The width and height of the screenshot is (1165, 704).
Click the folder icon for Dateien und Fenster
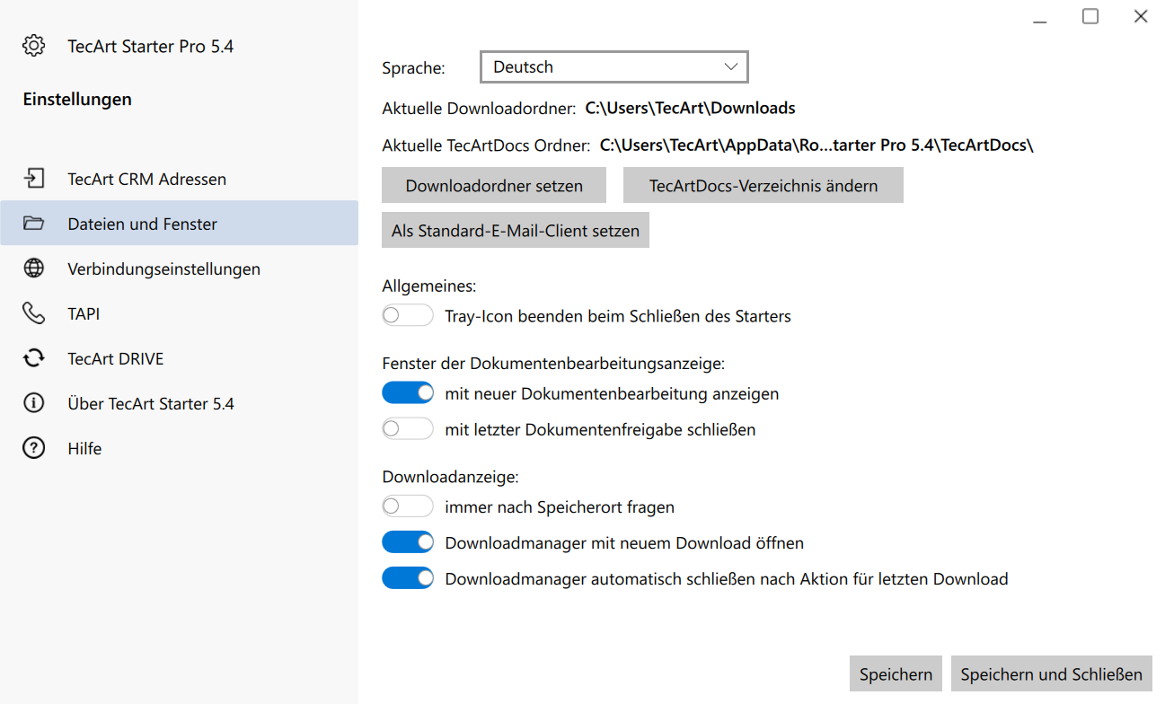tap(33, 224)
